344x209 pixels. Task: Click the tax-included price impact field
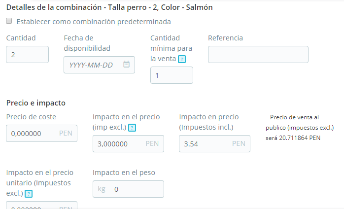206,144
